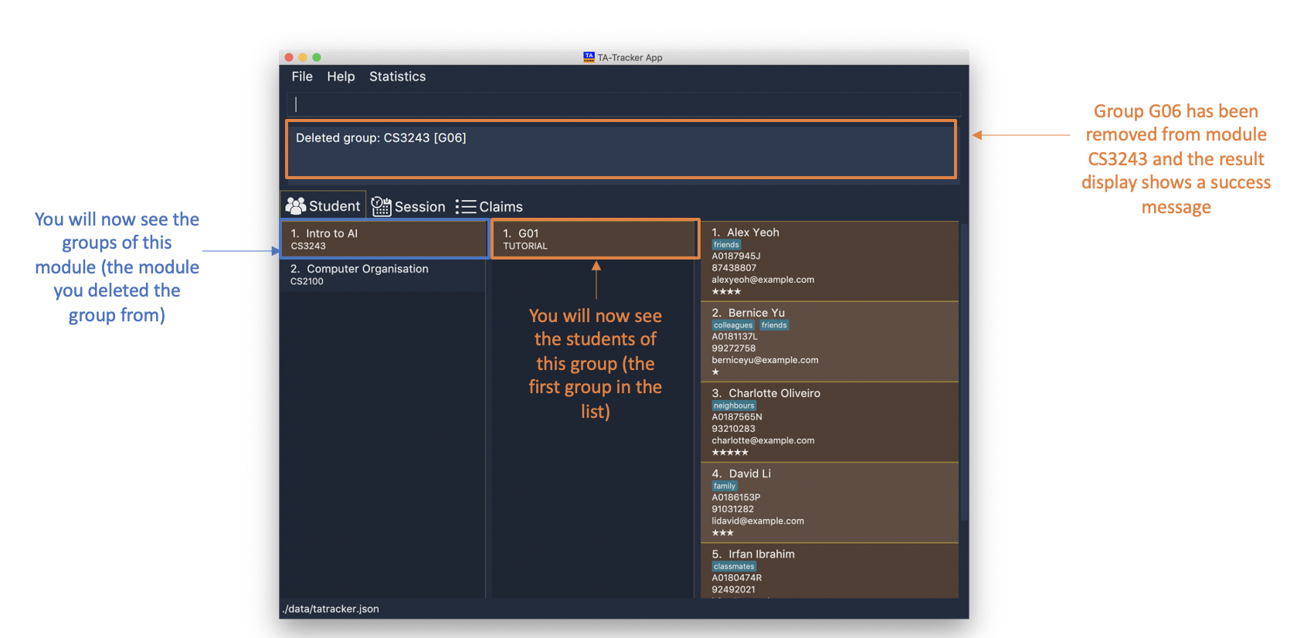1307x638 pixels.
Task: Click the family tag on David Li
Action: [x=725, y=486]
